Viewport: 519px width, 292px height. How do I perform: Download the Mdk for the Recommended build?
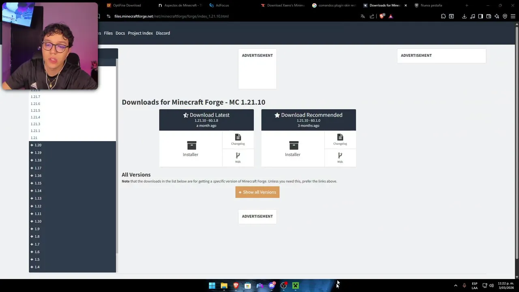coord(340,158)
